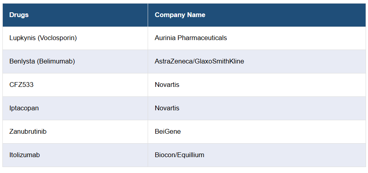Select the Iptacopan drug cell
368x173 pixels.
(x=24, y=108)
